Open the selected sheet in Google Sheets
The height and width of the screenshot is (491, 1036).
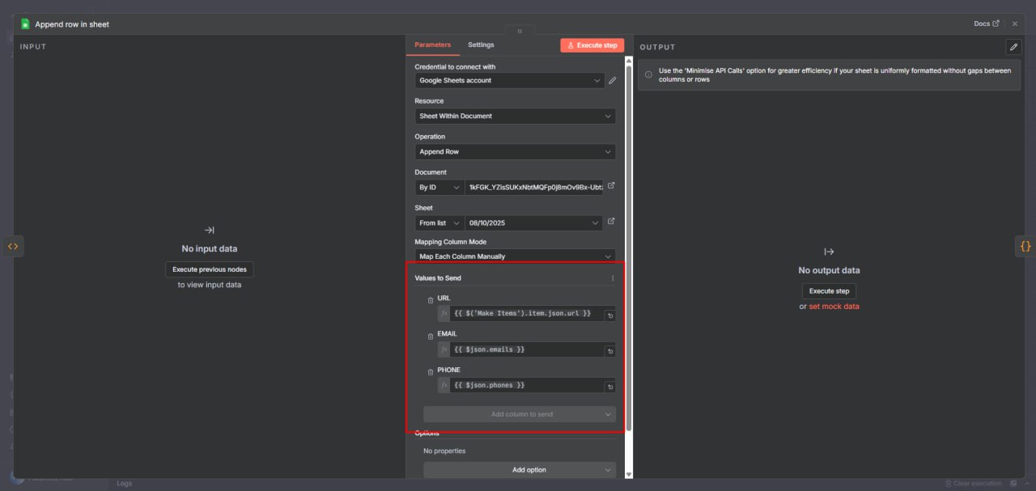[x=610, y=220]
